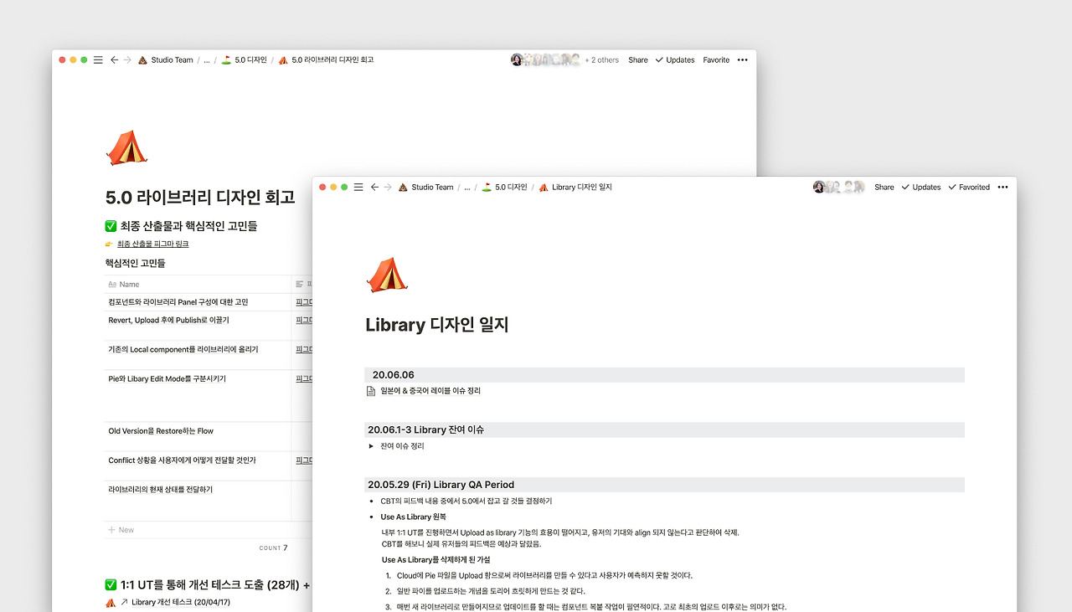Viewport: 1072px width, 612px height.
Task: Open the 최종 산출물 피그마 링크 link
Action: [152, 244]
